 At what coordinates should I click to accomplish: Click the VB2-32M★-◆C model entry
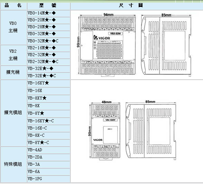click(x=48, y=62)
